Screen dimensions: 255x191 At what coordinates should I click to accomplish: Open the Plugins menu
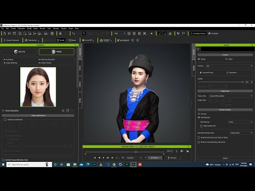[64, 29]
